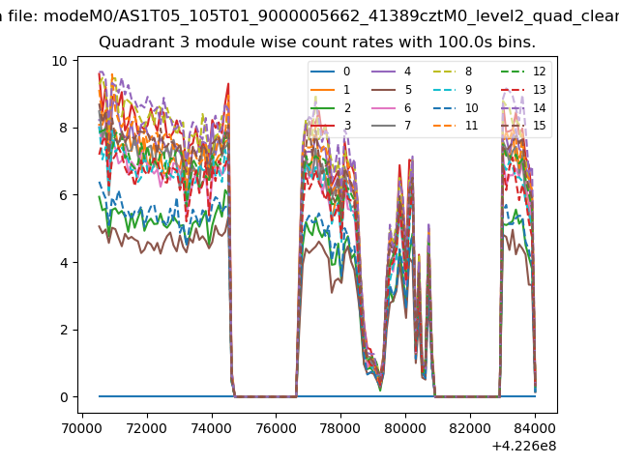Image resolution: width=619 pixels, height=464 pixels.
Task: Click y-axis tick label '10'
Action: pyautogui.click(x=59, y=61)
